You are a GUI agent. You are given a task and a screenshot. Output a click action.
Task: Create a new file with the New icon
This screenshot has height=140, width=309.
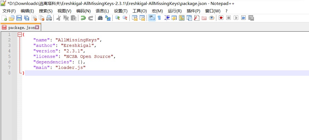coord(4,18)
